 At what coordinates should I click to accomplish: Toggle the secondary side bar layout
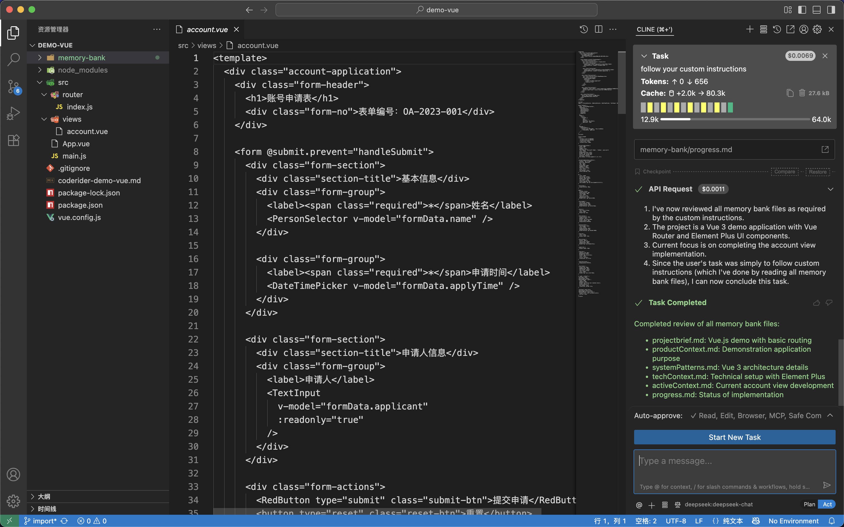831,10
